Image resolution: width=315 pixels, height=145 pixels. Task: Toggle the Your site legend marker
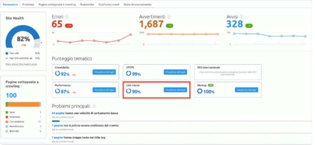click(7, 53)
